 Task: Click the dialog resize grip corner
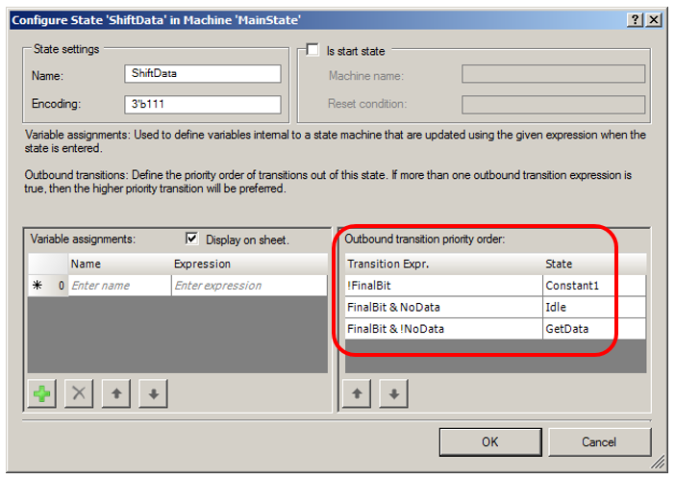pyautogui.click(x=659, y=463)
